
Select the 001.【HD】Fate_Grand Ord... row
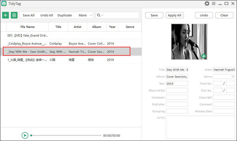tap(71, 35)
